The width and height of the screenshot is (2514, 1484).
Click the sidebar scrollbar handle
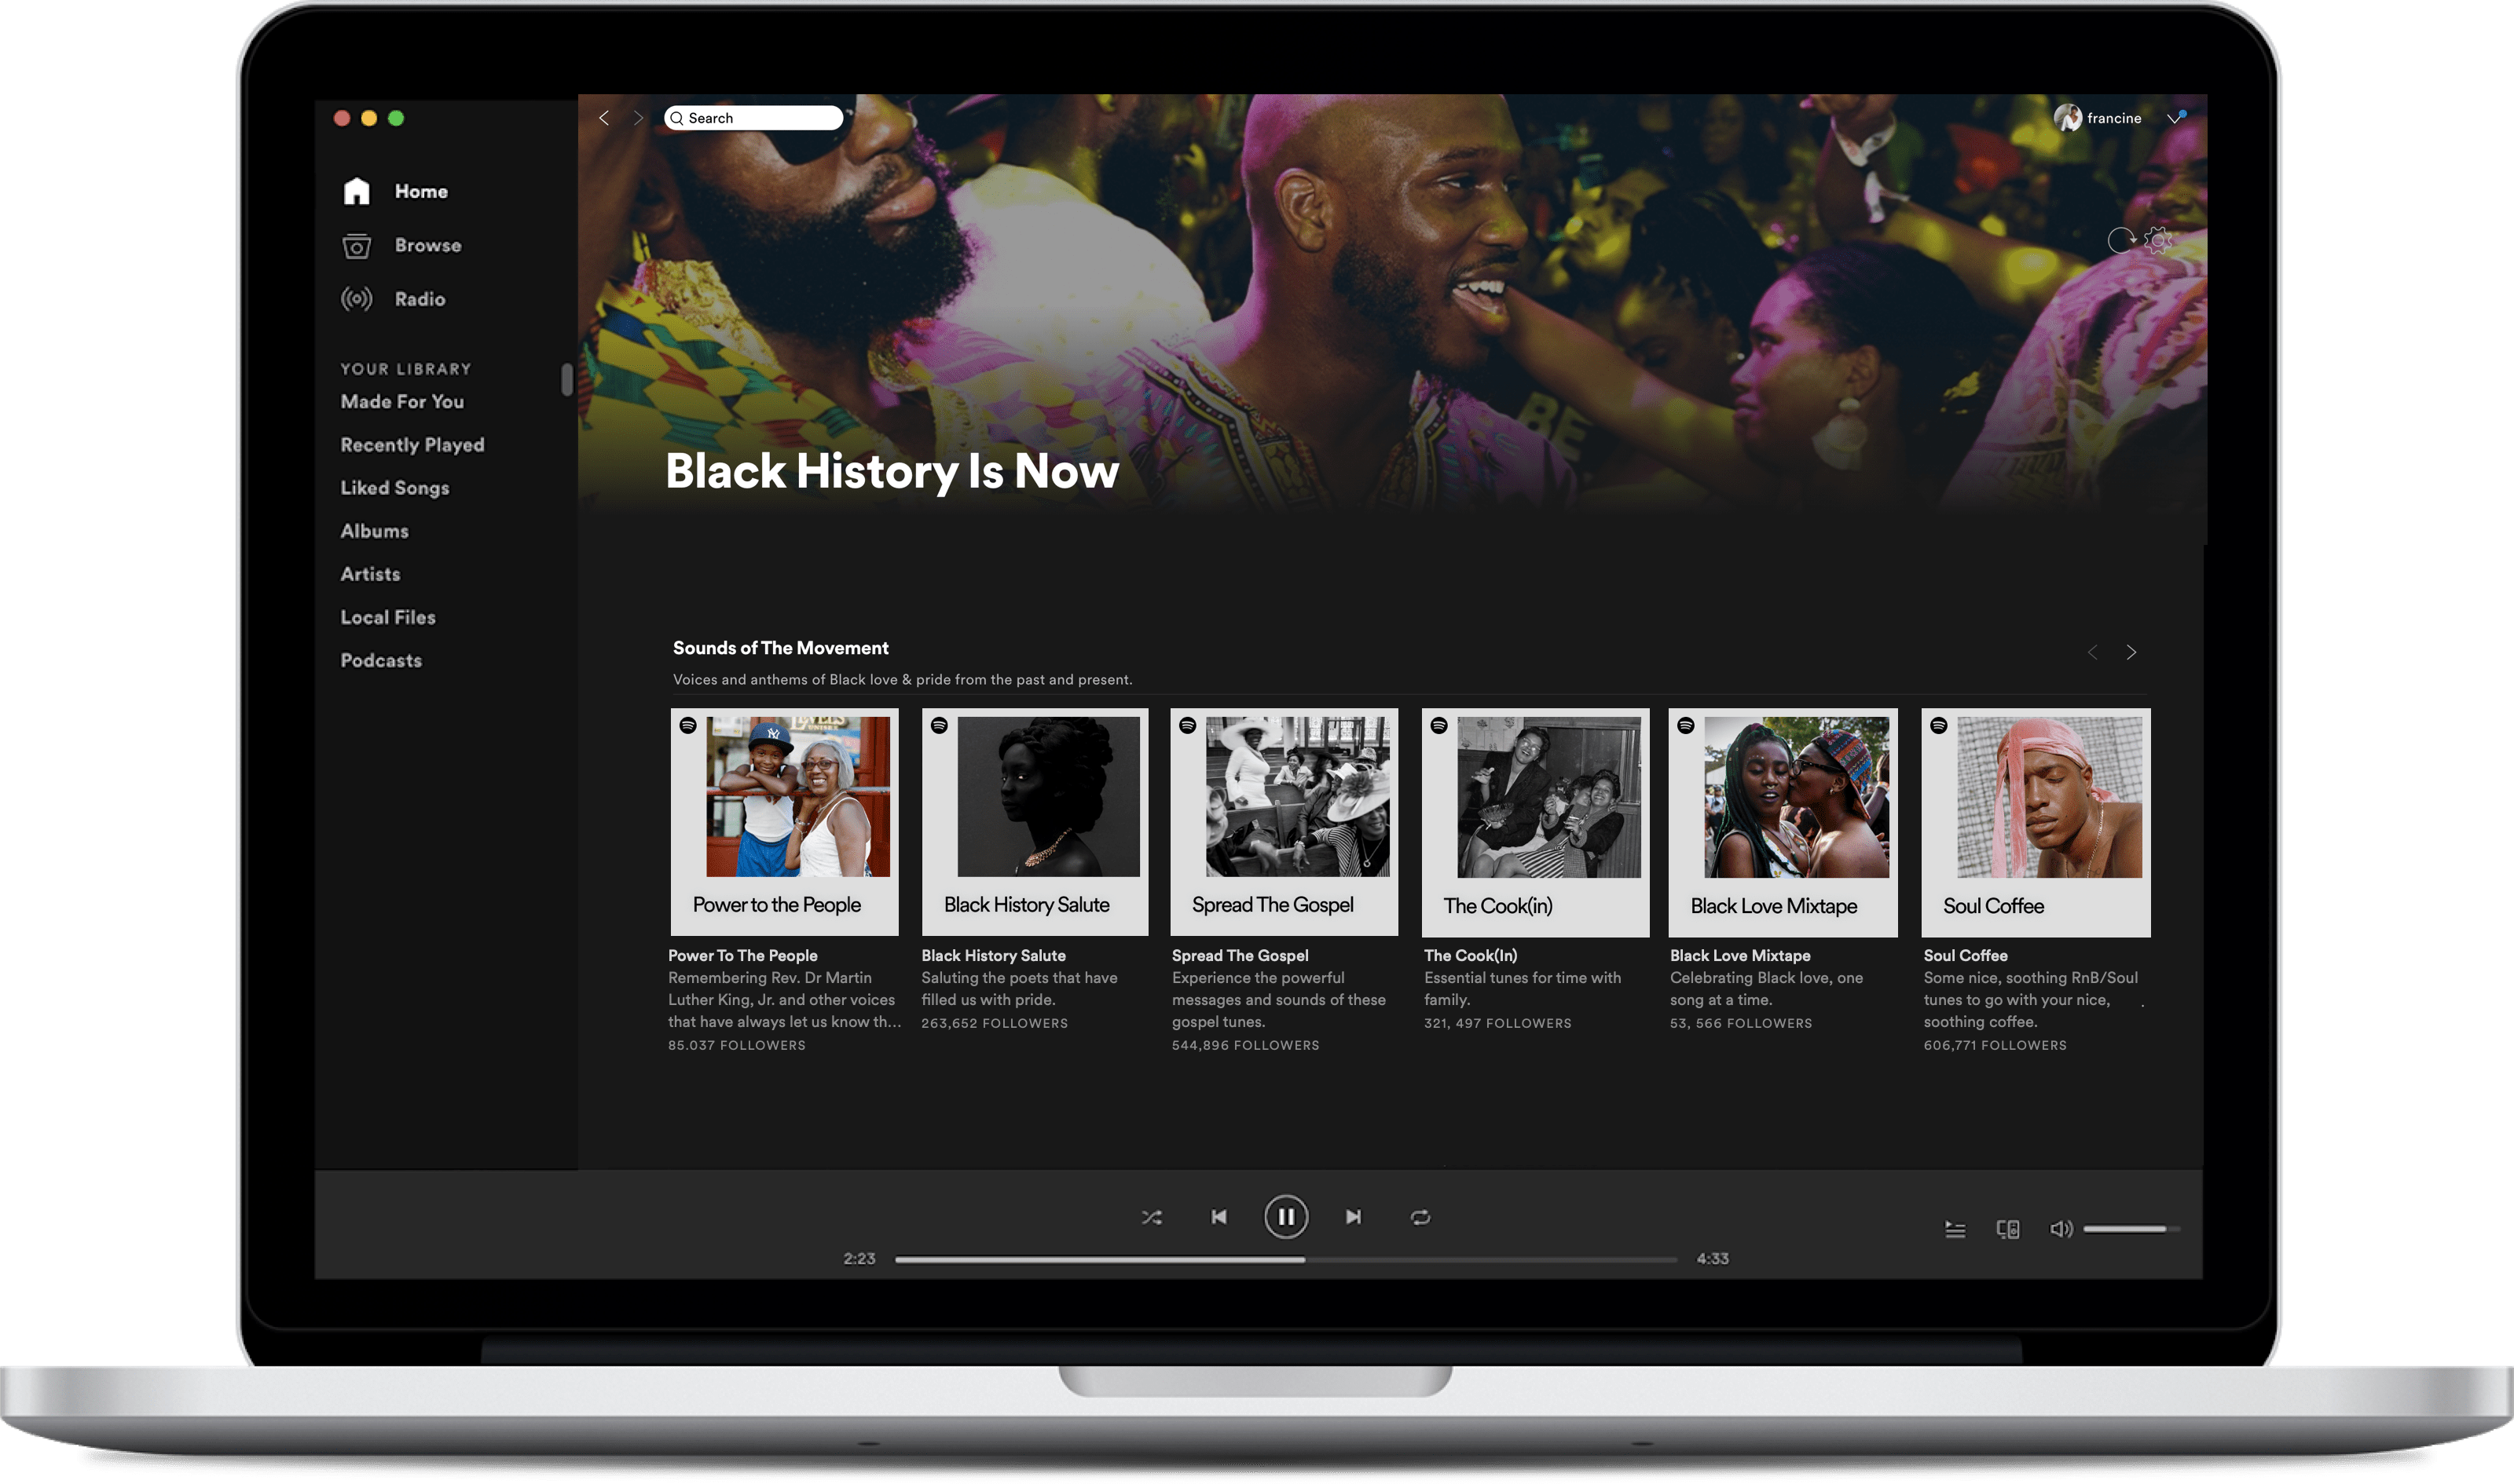coord(566,379)
